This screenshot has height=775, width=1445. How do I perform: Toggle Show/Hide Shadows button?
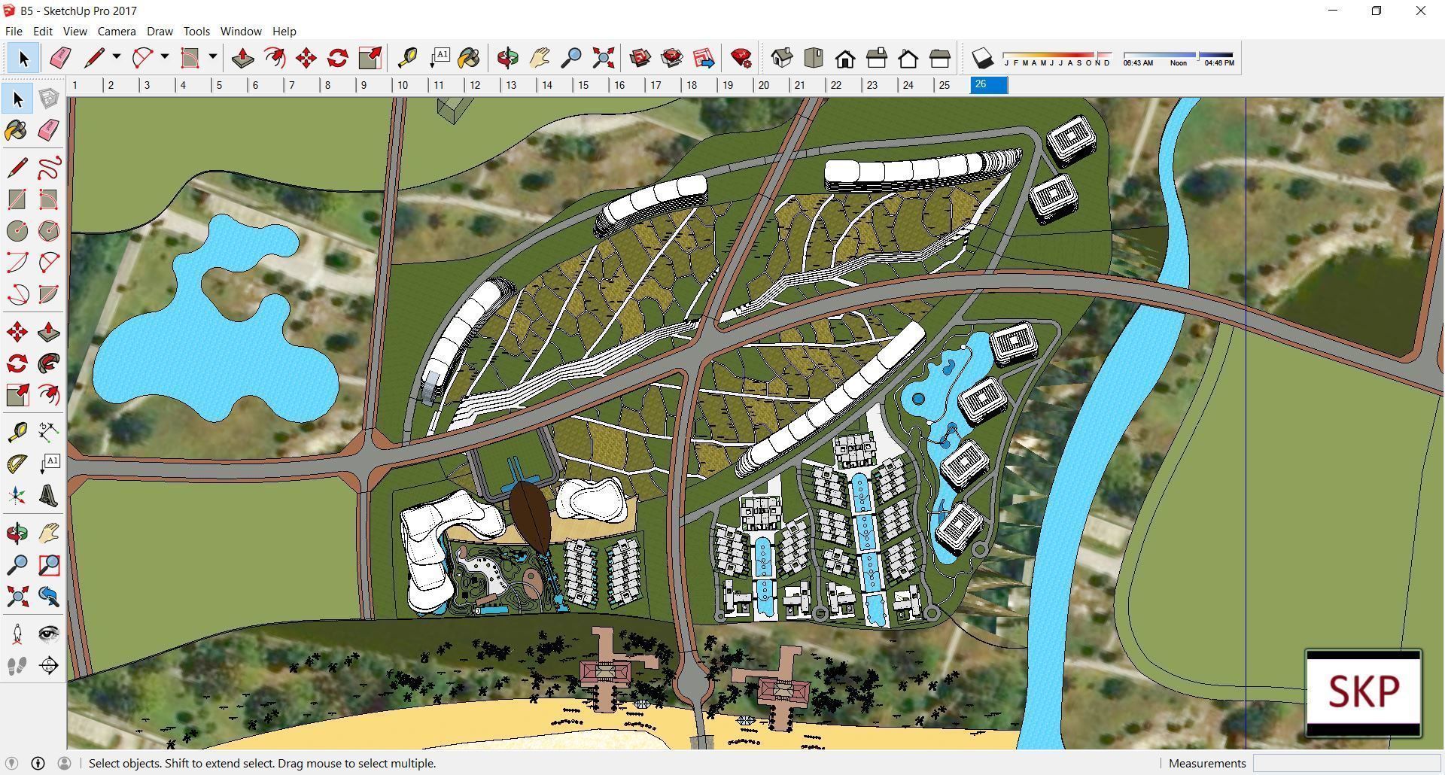coord(982,58)
